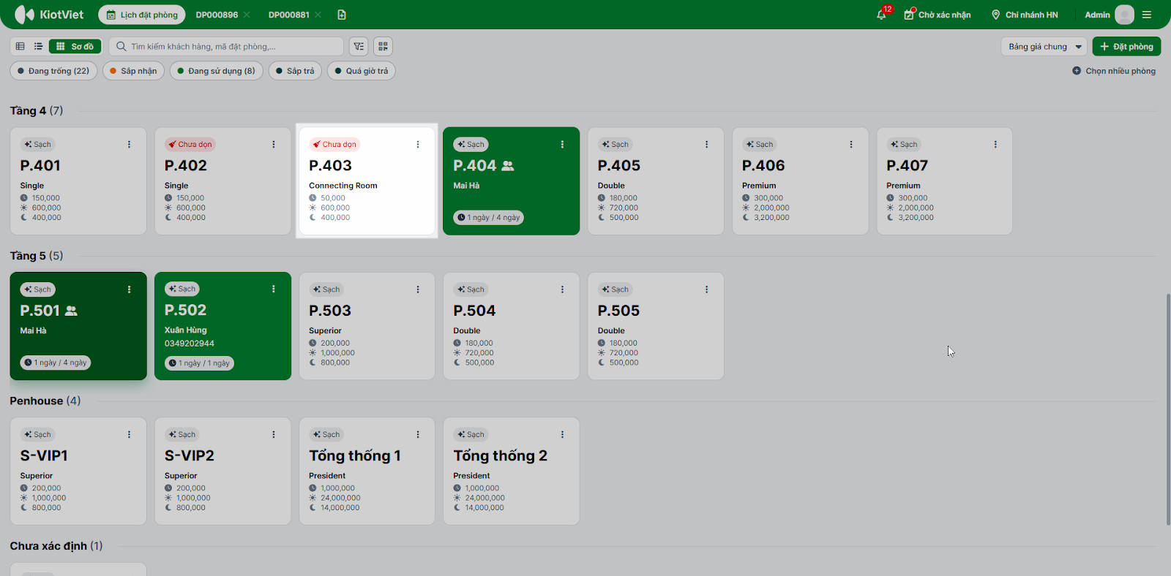The image size is (1171, 576).
Task: Open the card display layout icon
Action: pos(383,46)
